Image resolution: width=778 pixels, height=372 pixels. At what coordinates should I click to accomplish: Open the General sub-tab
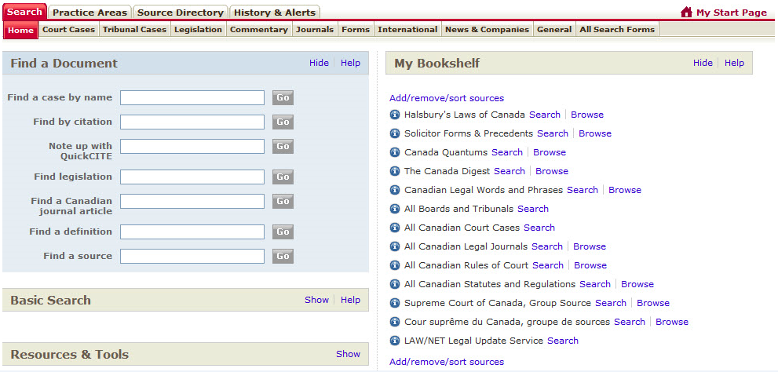tap(554, 30)
